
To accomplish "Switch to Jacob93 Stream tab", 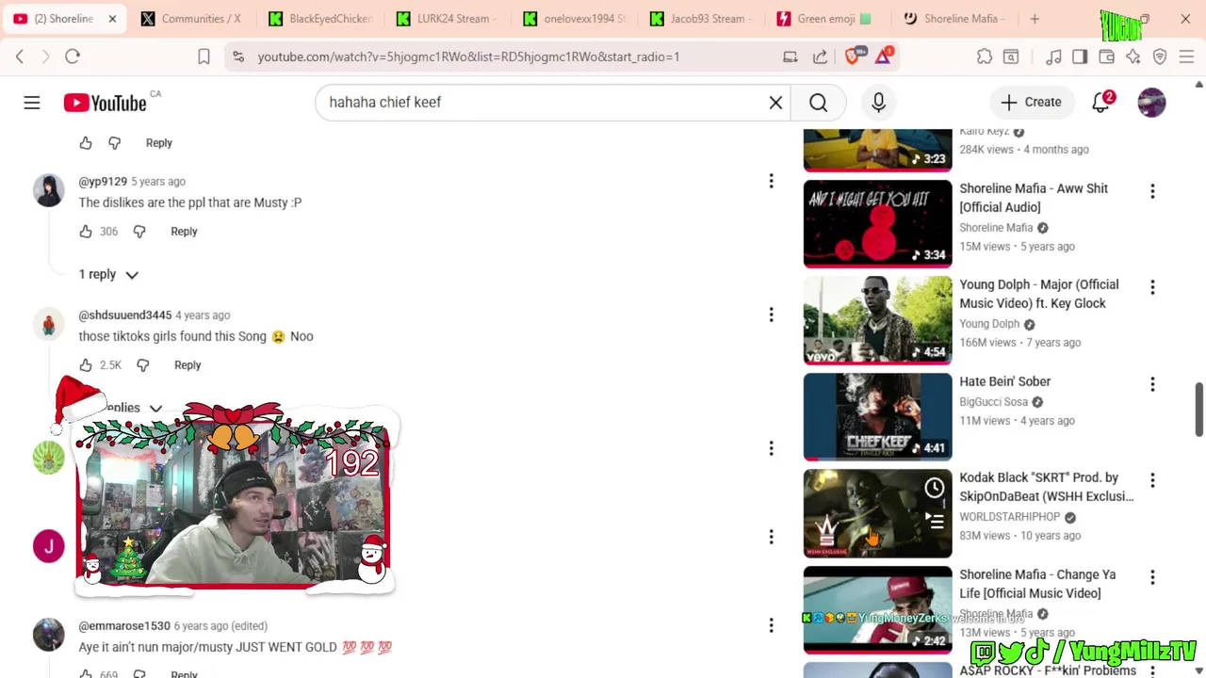I will pos(701,19).
